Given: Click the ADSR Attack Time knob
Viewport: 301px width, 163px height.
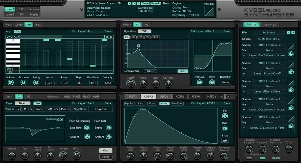Looking at the screenshot, I should pyautogui.click(x=130, y=156).
